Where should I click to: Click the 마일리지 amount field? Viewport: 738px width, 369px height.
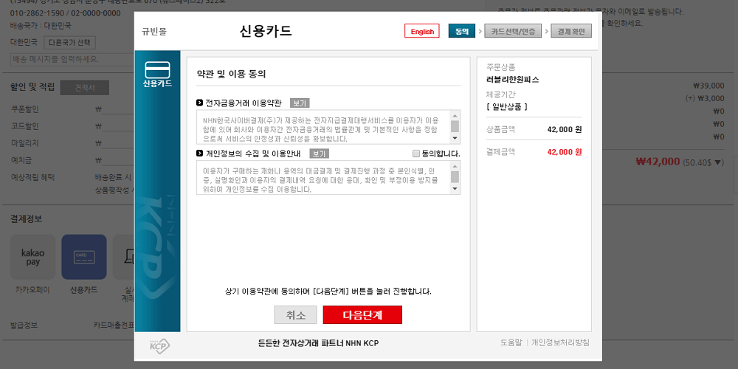click(117, 144)
